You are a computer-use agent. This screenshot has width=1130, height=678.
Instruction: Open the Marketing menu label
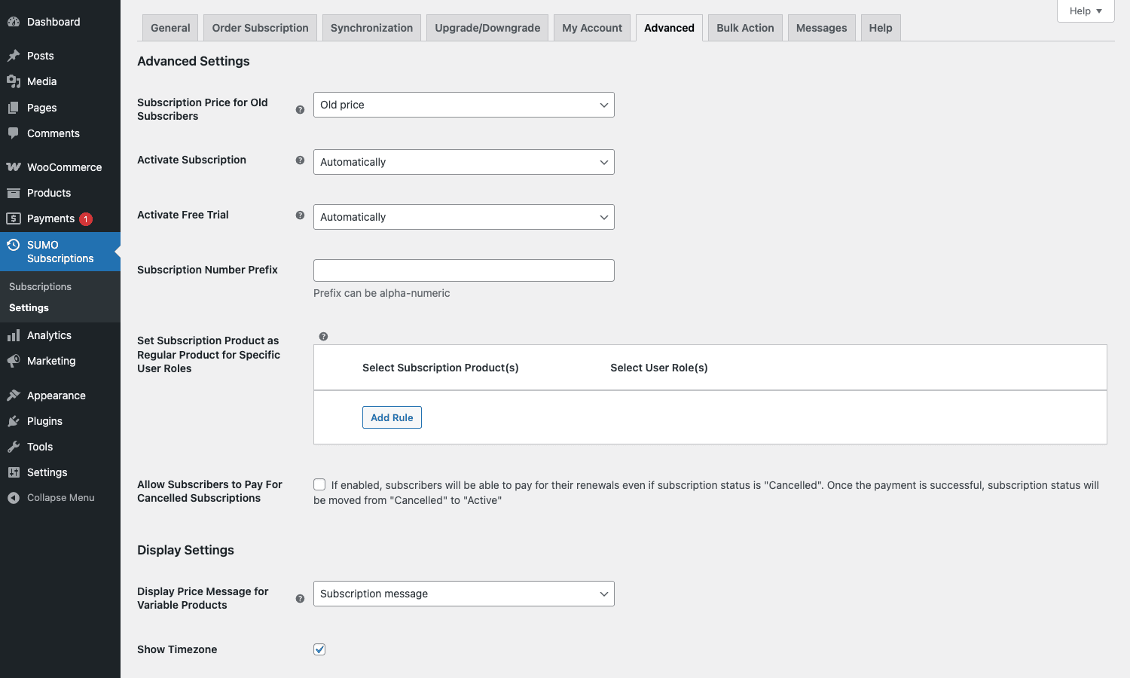coord(51,361)
